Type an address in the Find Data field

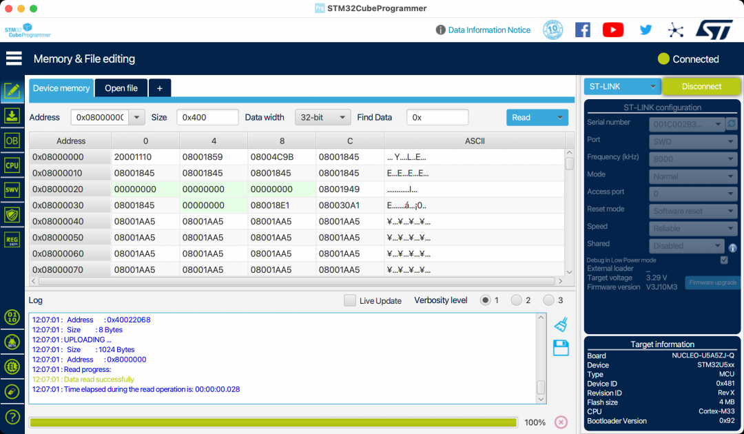point(437,117)
